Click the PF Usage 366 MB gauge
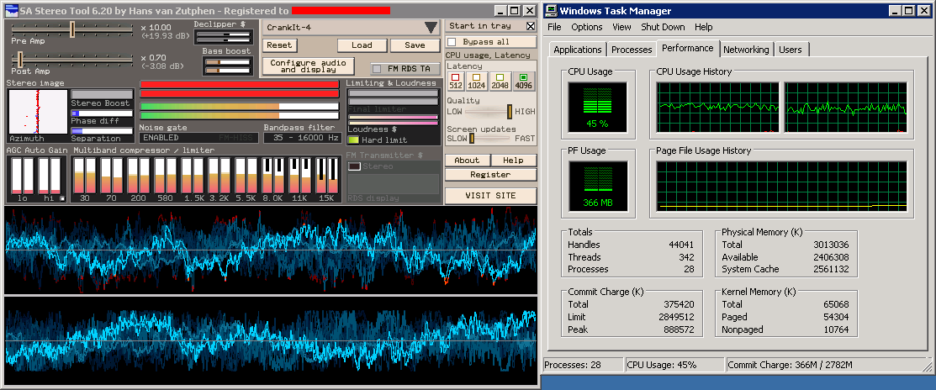Viewport: 936px width, 390px height. click(598, 186)
